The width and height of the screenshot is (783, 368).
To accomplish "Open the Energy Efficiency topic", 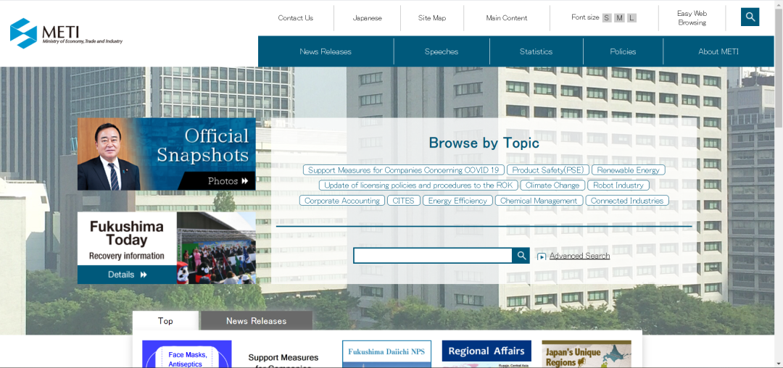I will [x=457, y=201].
